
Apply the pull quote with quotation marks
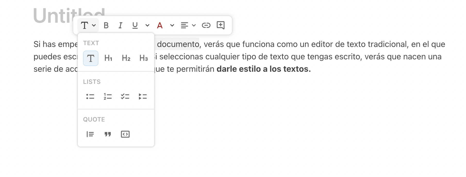click(108, 134)
